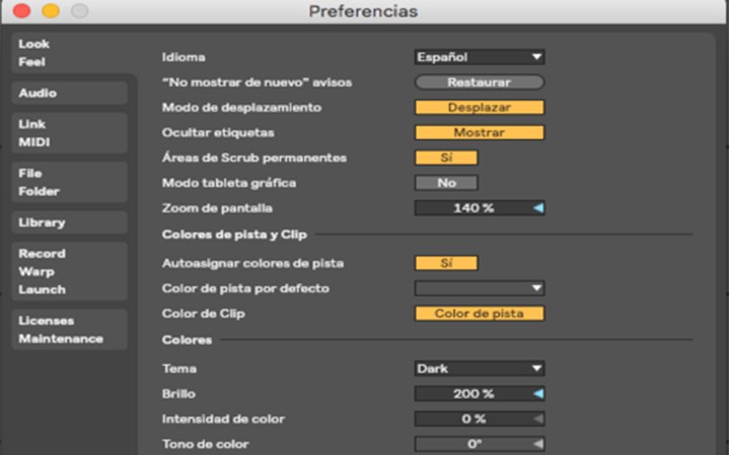The image size is (729, 455).
Task: Expand the Color de pista por defecto dropdown
Action: tap(479, 288)
